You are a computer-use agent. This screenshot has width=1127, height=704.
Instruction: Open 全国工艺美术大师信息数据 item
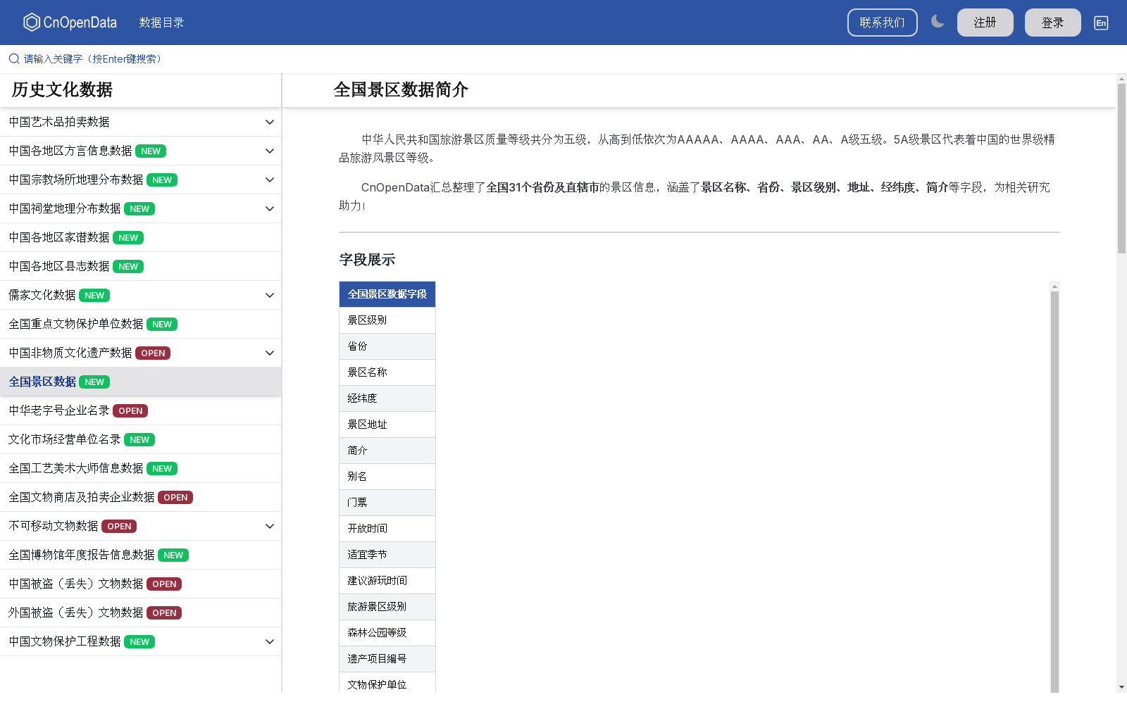click(x=141, y=468)
